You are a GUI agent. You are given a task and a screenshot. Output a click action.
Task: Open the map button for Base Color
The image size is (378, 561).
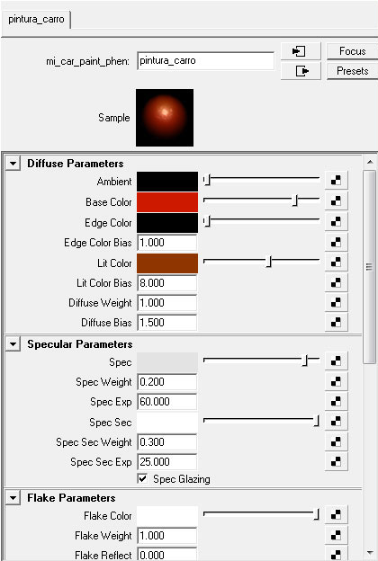[x=336, y=201]
